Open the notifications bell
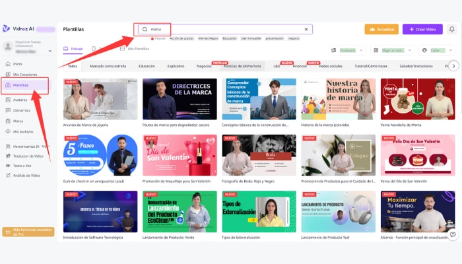 point(451,29)
